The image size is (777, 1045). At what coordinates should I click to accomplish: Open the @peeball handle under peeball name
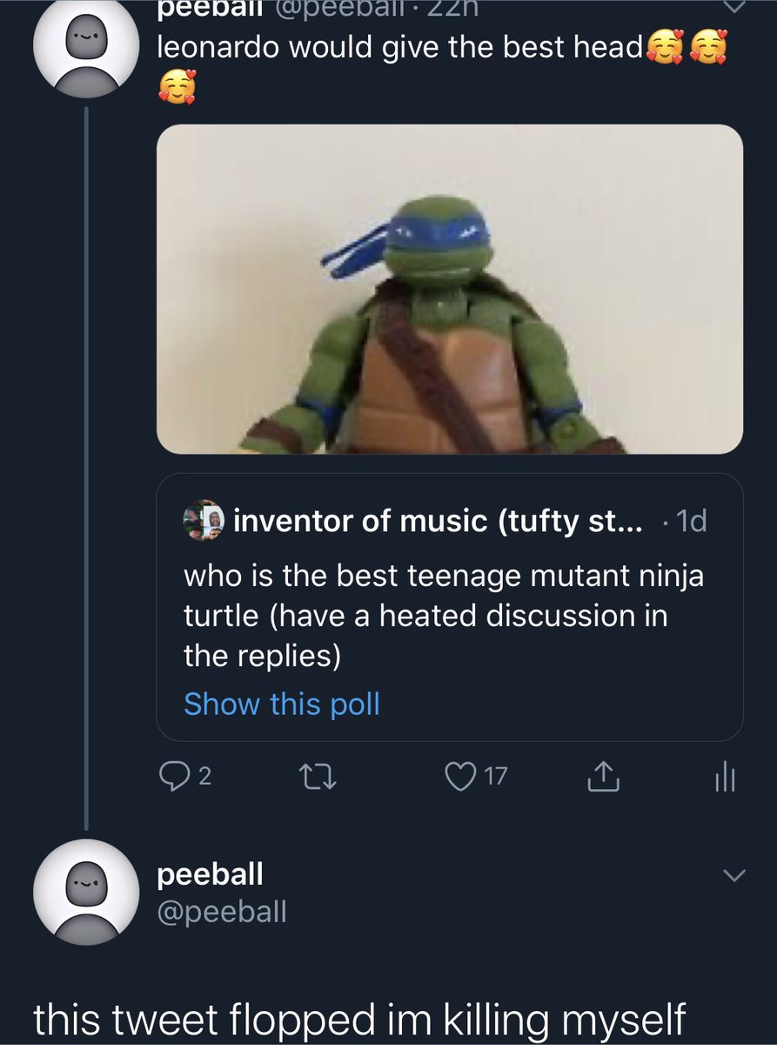tap(222, 912)
